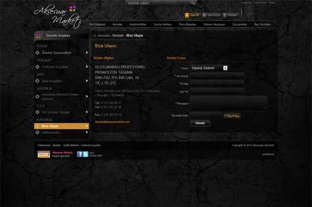Click top-right Hakkımızda link
The image size is (312, 207).
point(260,3)
